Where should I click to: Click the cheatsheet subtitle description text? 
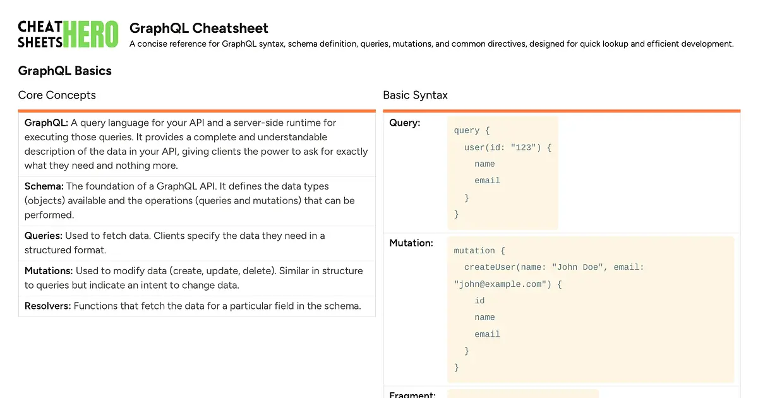(x=431, y=44)
